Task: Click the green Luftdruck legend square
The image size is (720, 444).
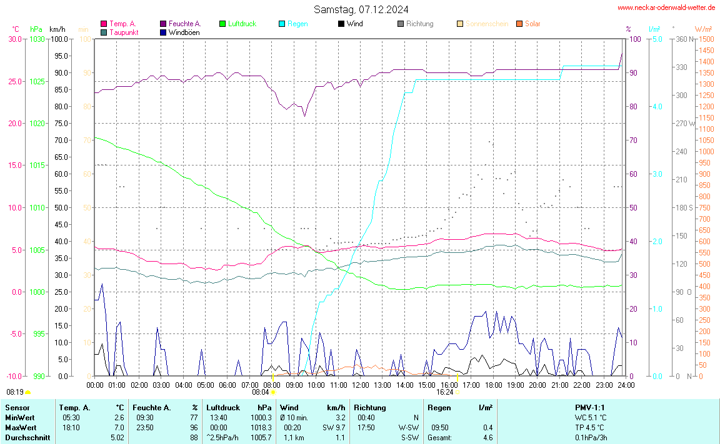Action: tap(222, 24)
